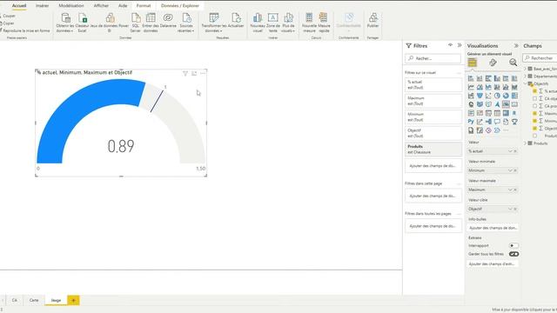The image size is (557, 313).
Task: Click the Rechercher box in Champs
Action: coord(540,58)
